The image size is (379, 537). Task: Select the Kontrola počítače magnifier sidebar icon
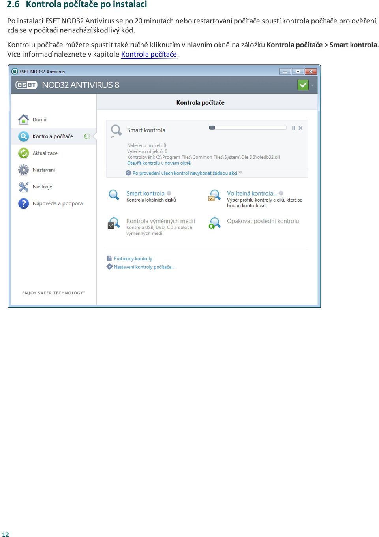pos(24,136)
